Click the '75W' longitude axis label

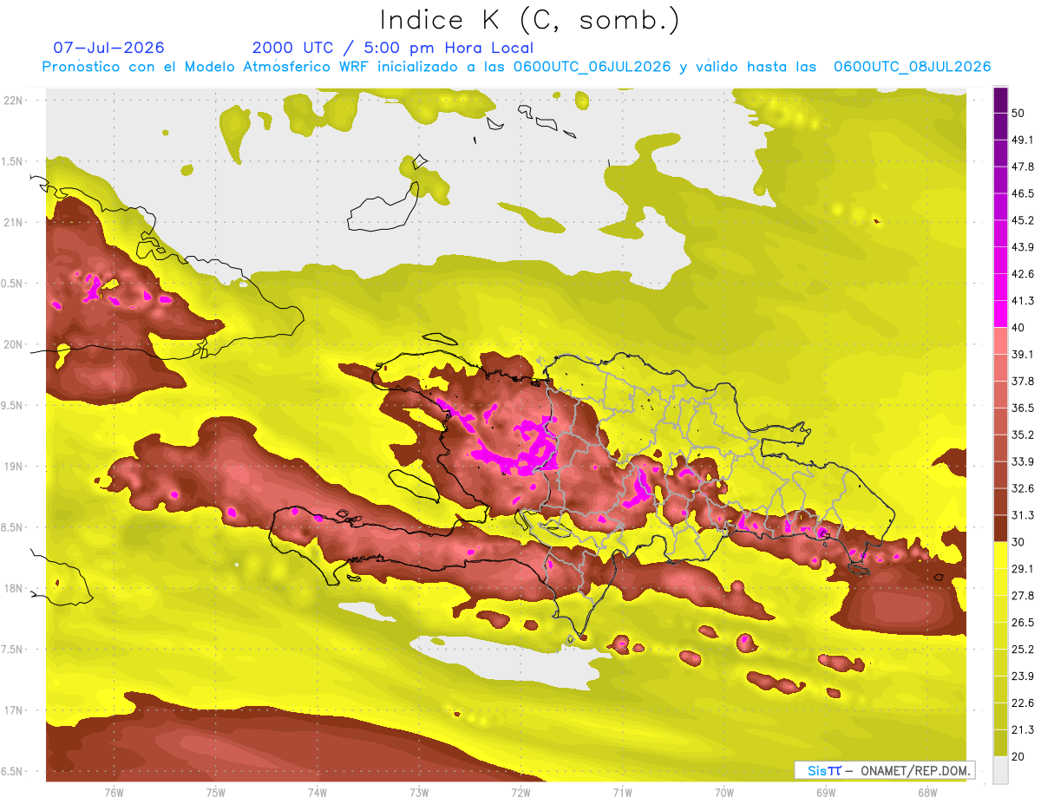(216, 792)
